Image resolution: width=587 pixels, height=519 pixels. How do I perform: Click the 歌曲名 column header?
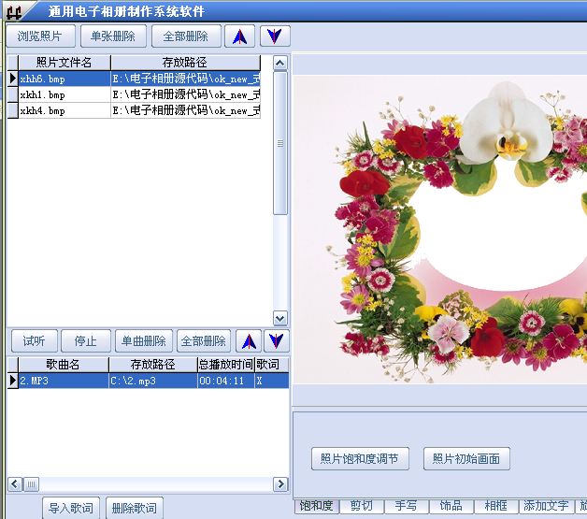(64, 365)
